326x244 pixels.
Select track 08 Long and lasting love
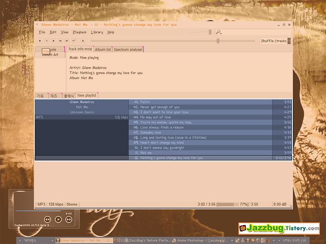[x=210, y=137]
